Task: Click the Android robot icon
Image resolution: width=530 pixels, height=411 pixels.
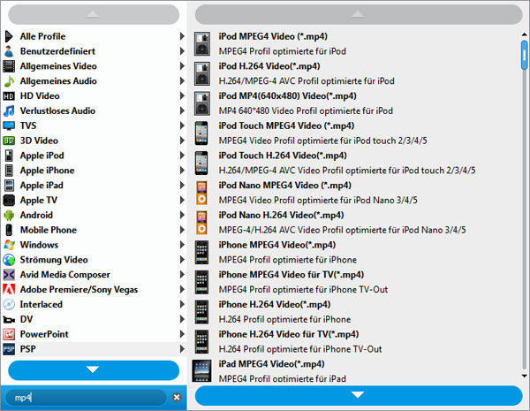Action: point(9,215)
